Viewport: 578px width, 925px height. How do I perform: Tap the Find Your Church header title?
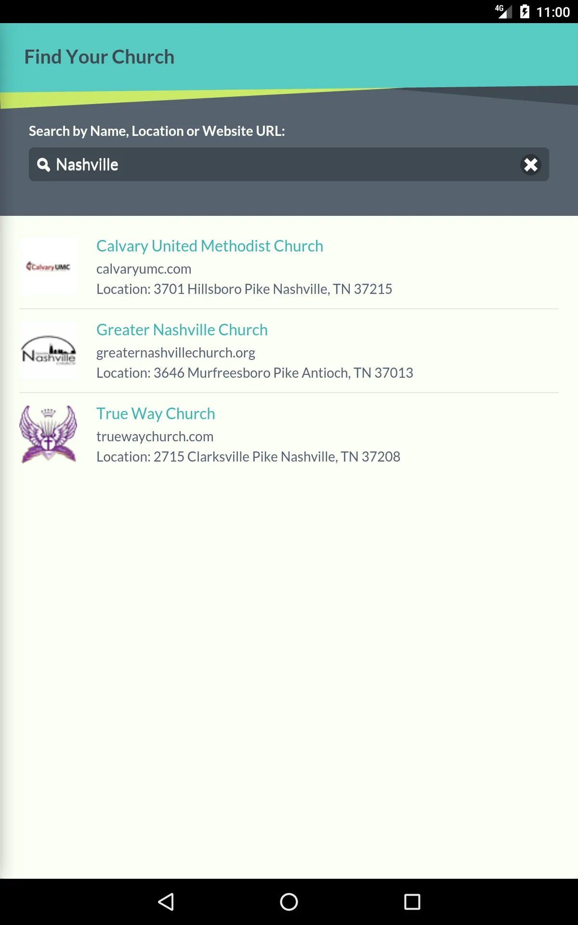[99, 57]
